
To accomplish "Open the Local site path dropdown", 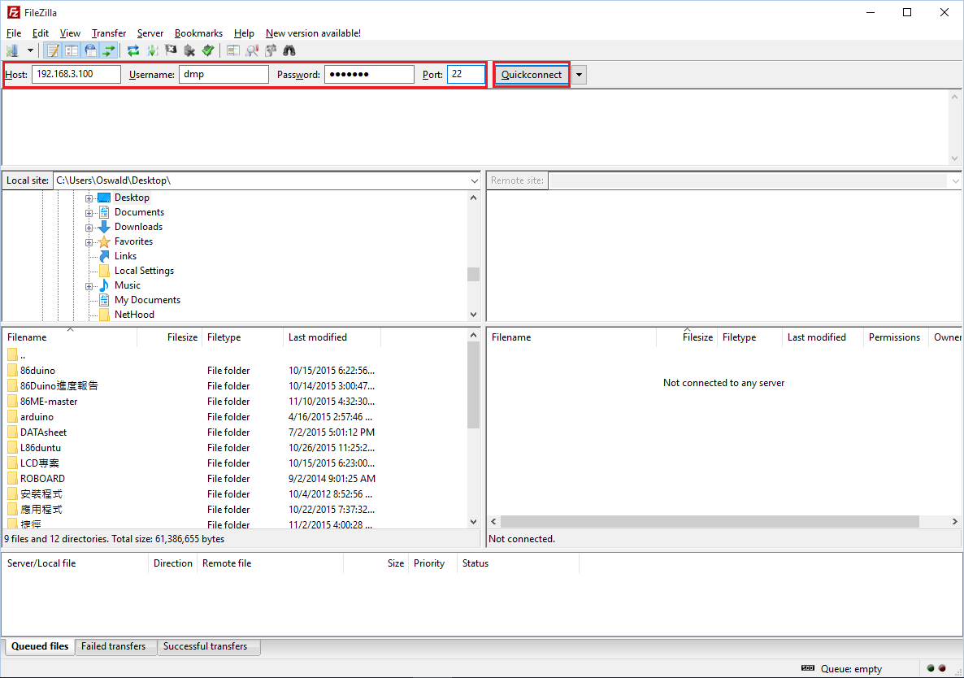I will point(474,180).
